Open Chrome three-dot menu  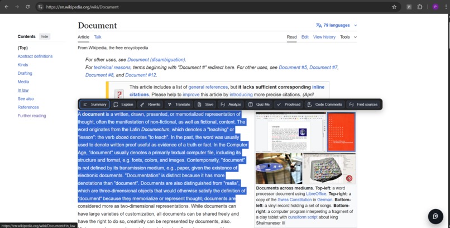point(446,7)
